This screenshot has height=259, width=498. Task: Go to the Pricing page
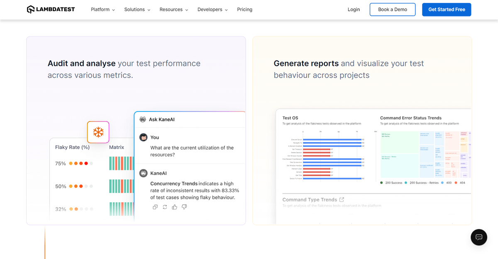pos(244,10)
